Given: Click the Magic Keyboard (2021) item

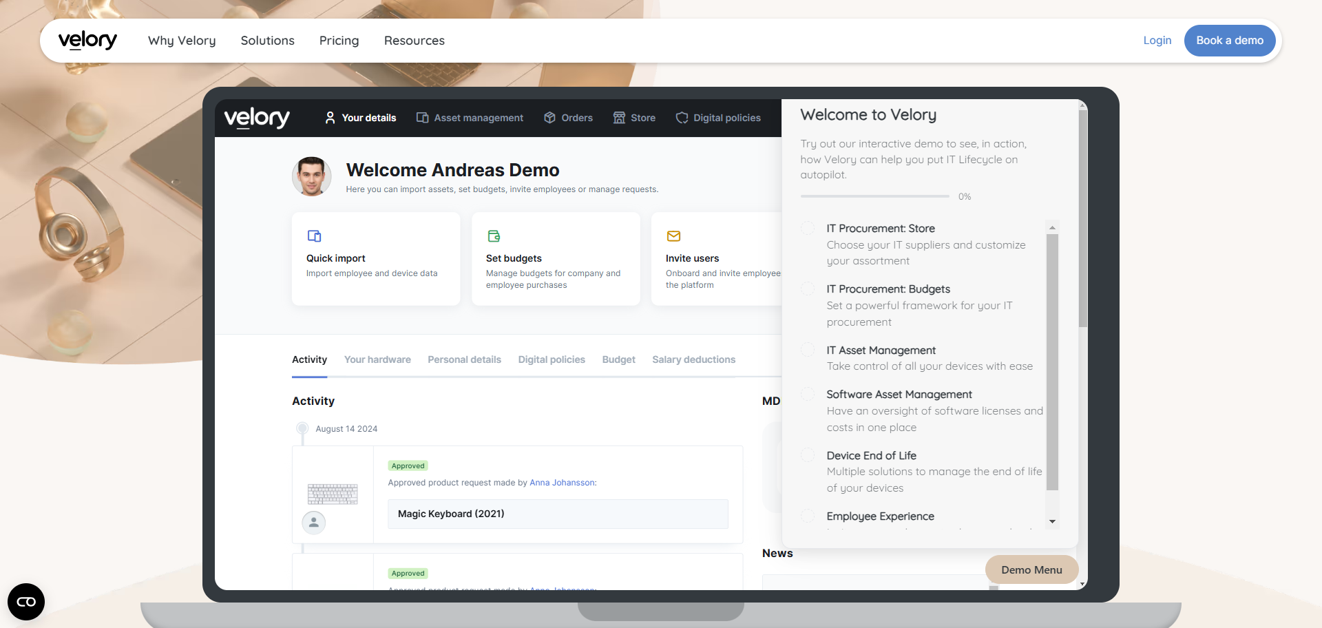Looking at the screenshot, I should click(x=558, y=514).
